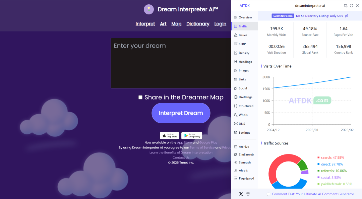362x199 pixels.
Task: Select the Traffic tab in sidebar
Action: coord(244,26)
